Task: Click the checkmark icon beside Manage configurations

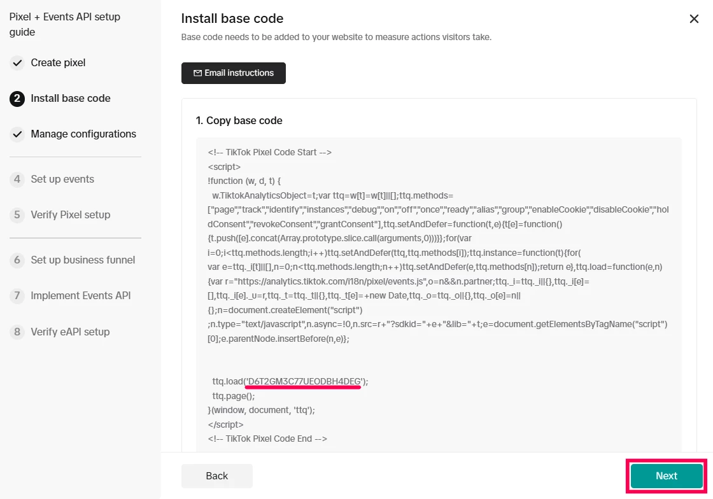Action: (x=17, y=134)
